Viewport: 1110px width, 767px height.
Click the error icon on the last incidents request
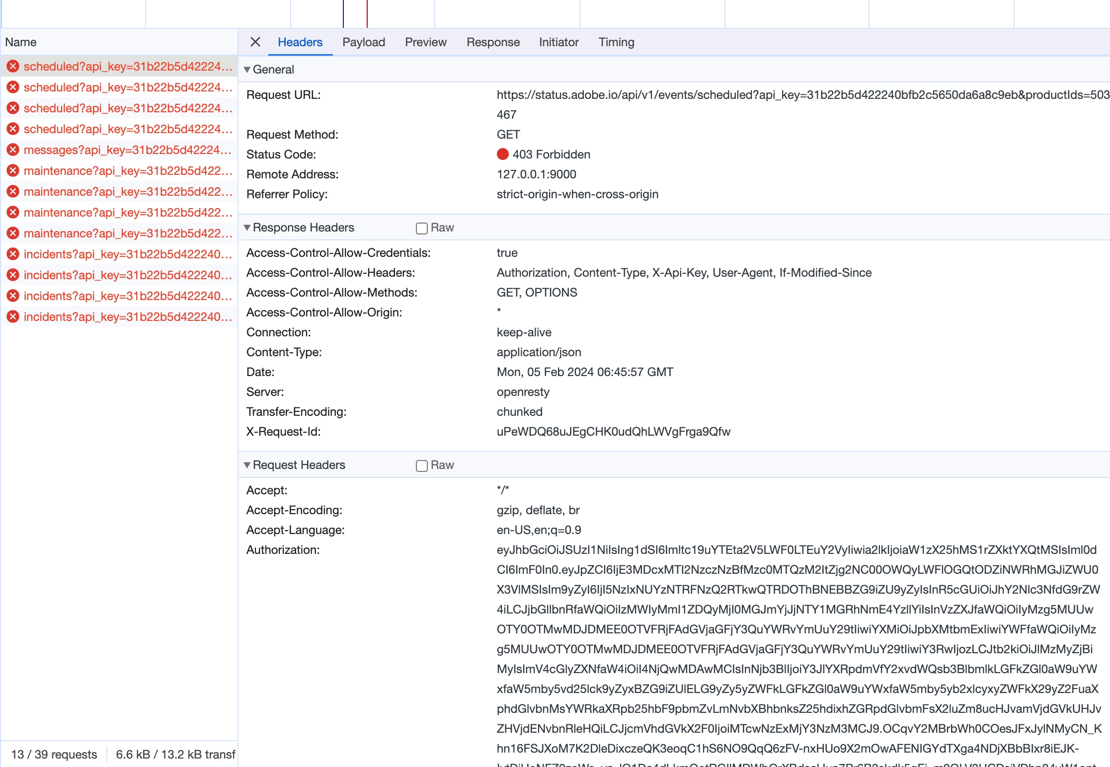pyautogui.click(x=13, y=316)
